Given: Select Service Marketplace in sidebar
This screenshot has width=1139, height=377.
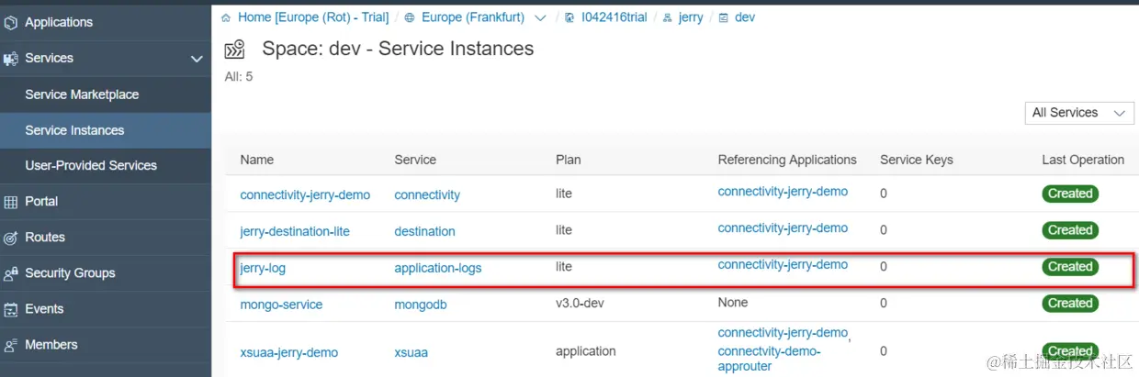Looking at the screenshot, I should point(82,94).
